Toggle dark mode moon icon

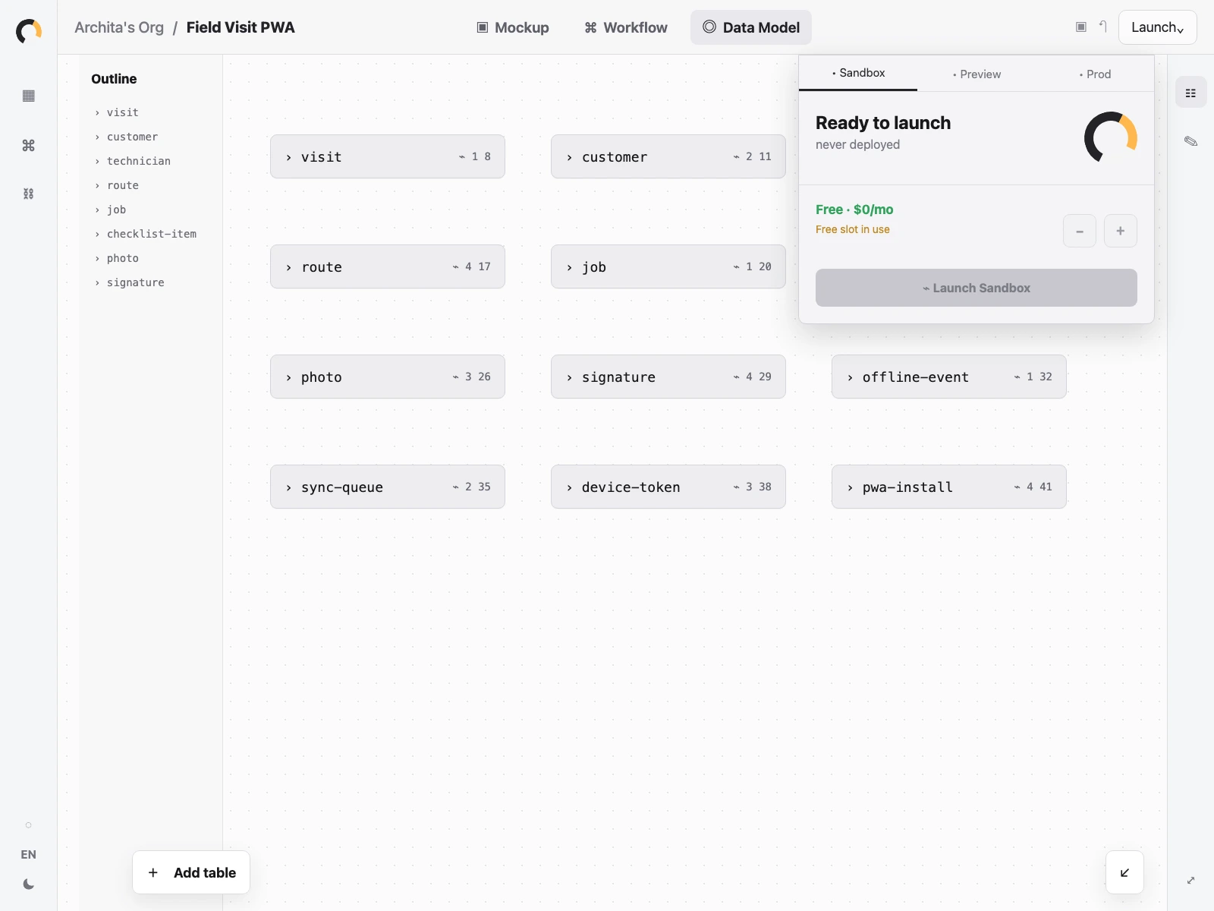pyautogui.click(x=29, y=884)
